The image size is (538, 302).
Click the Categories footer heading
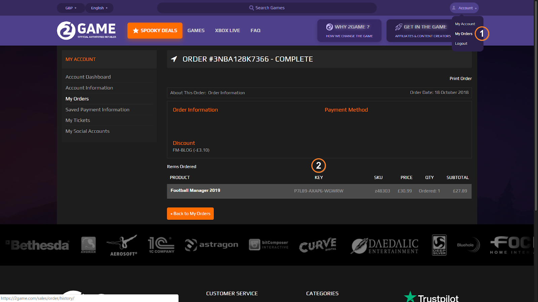pos(322,293)
